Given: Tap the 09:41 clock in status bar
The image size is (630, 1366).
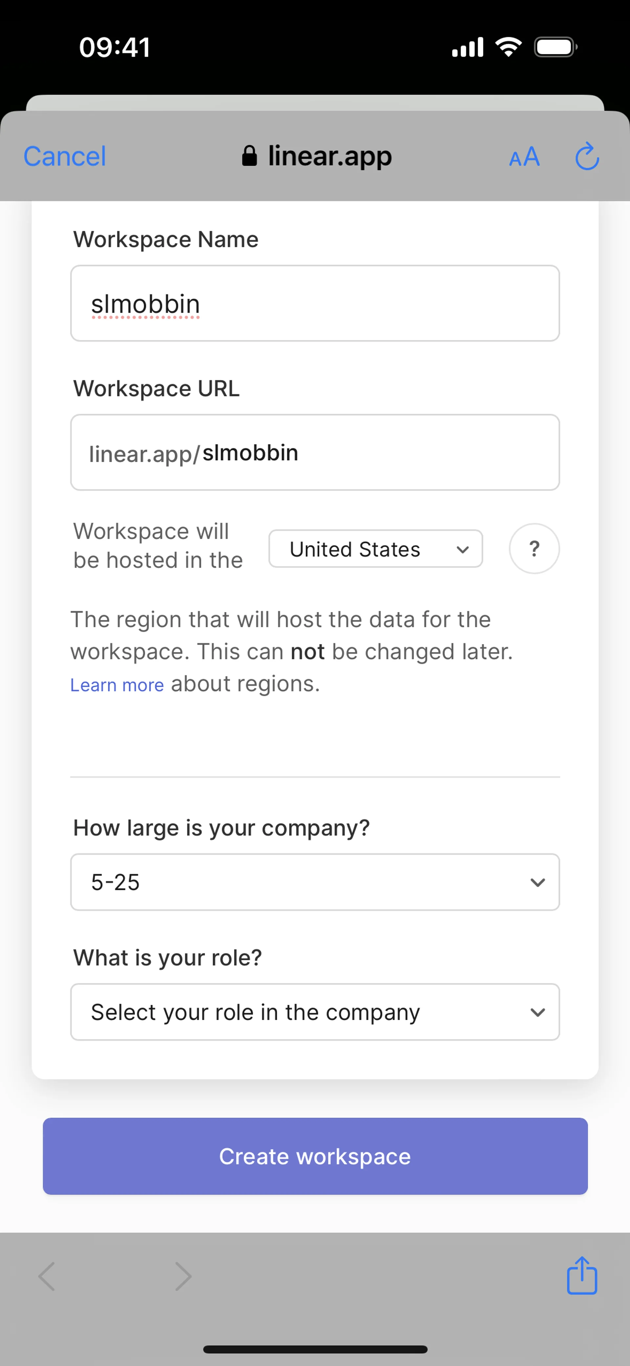Looking at the screenshot, I should [x=115, y=47].
